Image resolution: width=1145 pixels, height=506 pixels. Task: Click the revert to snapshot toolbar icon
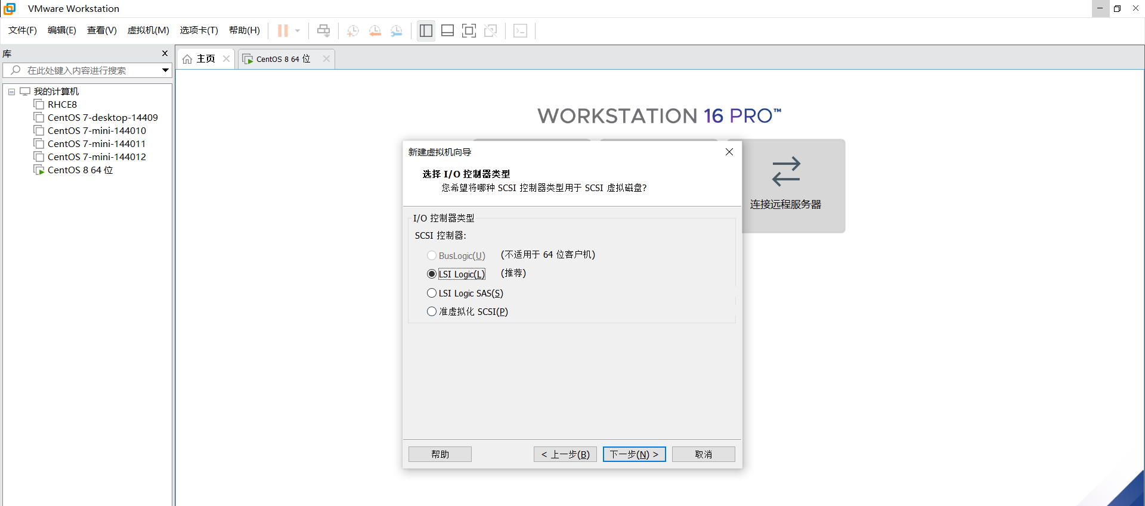[x=375, y=30]
